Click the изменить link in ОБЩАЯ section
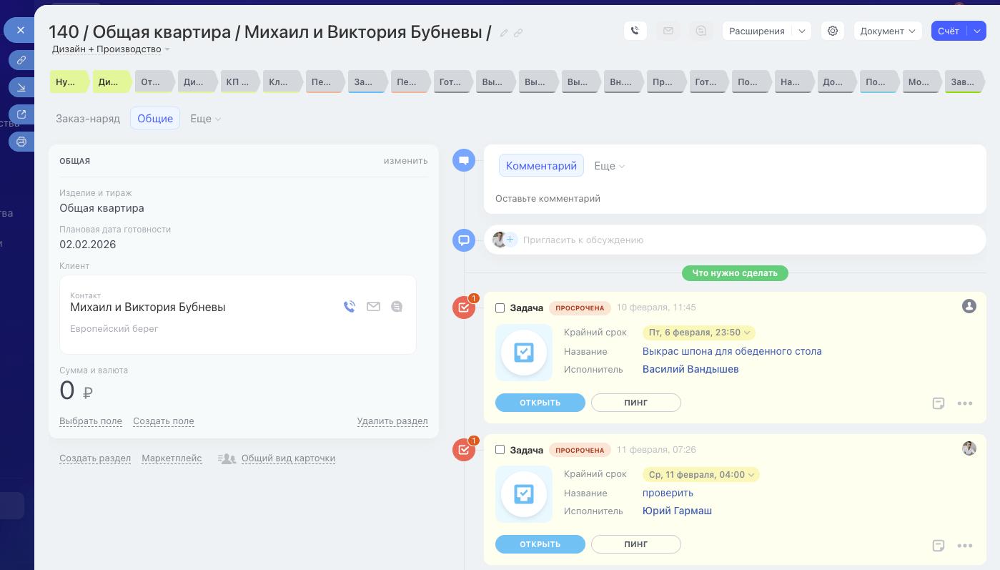 pos(405,161)
